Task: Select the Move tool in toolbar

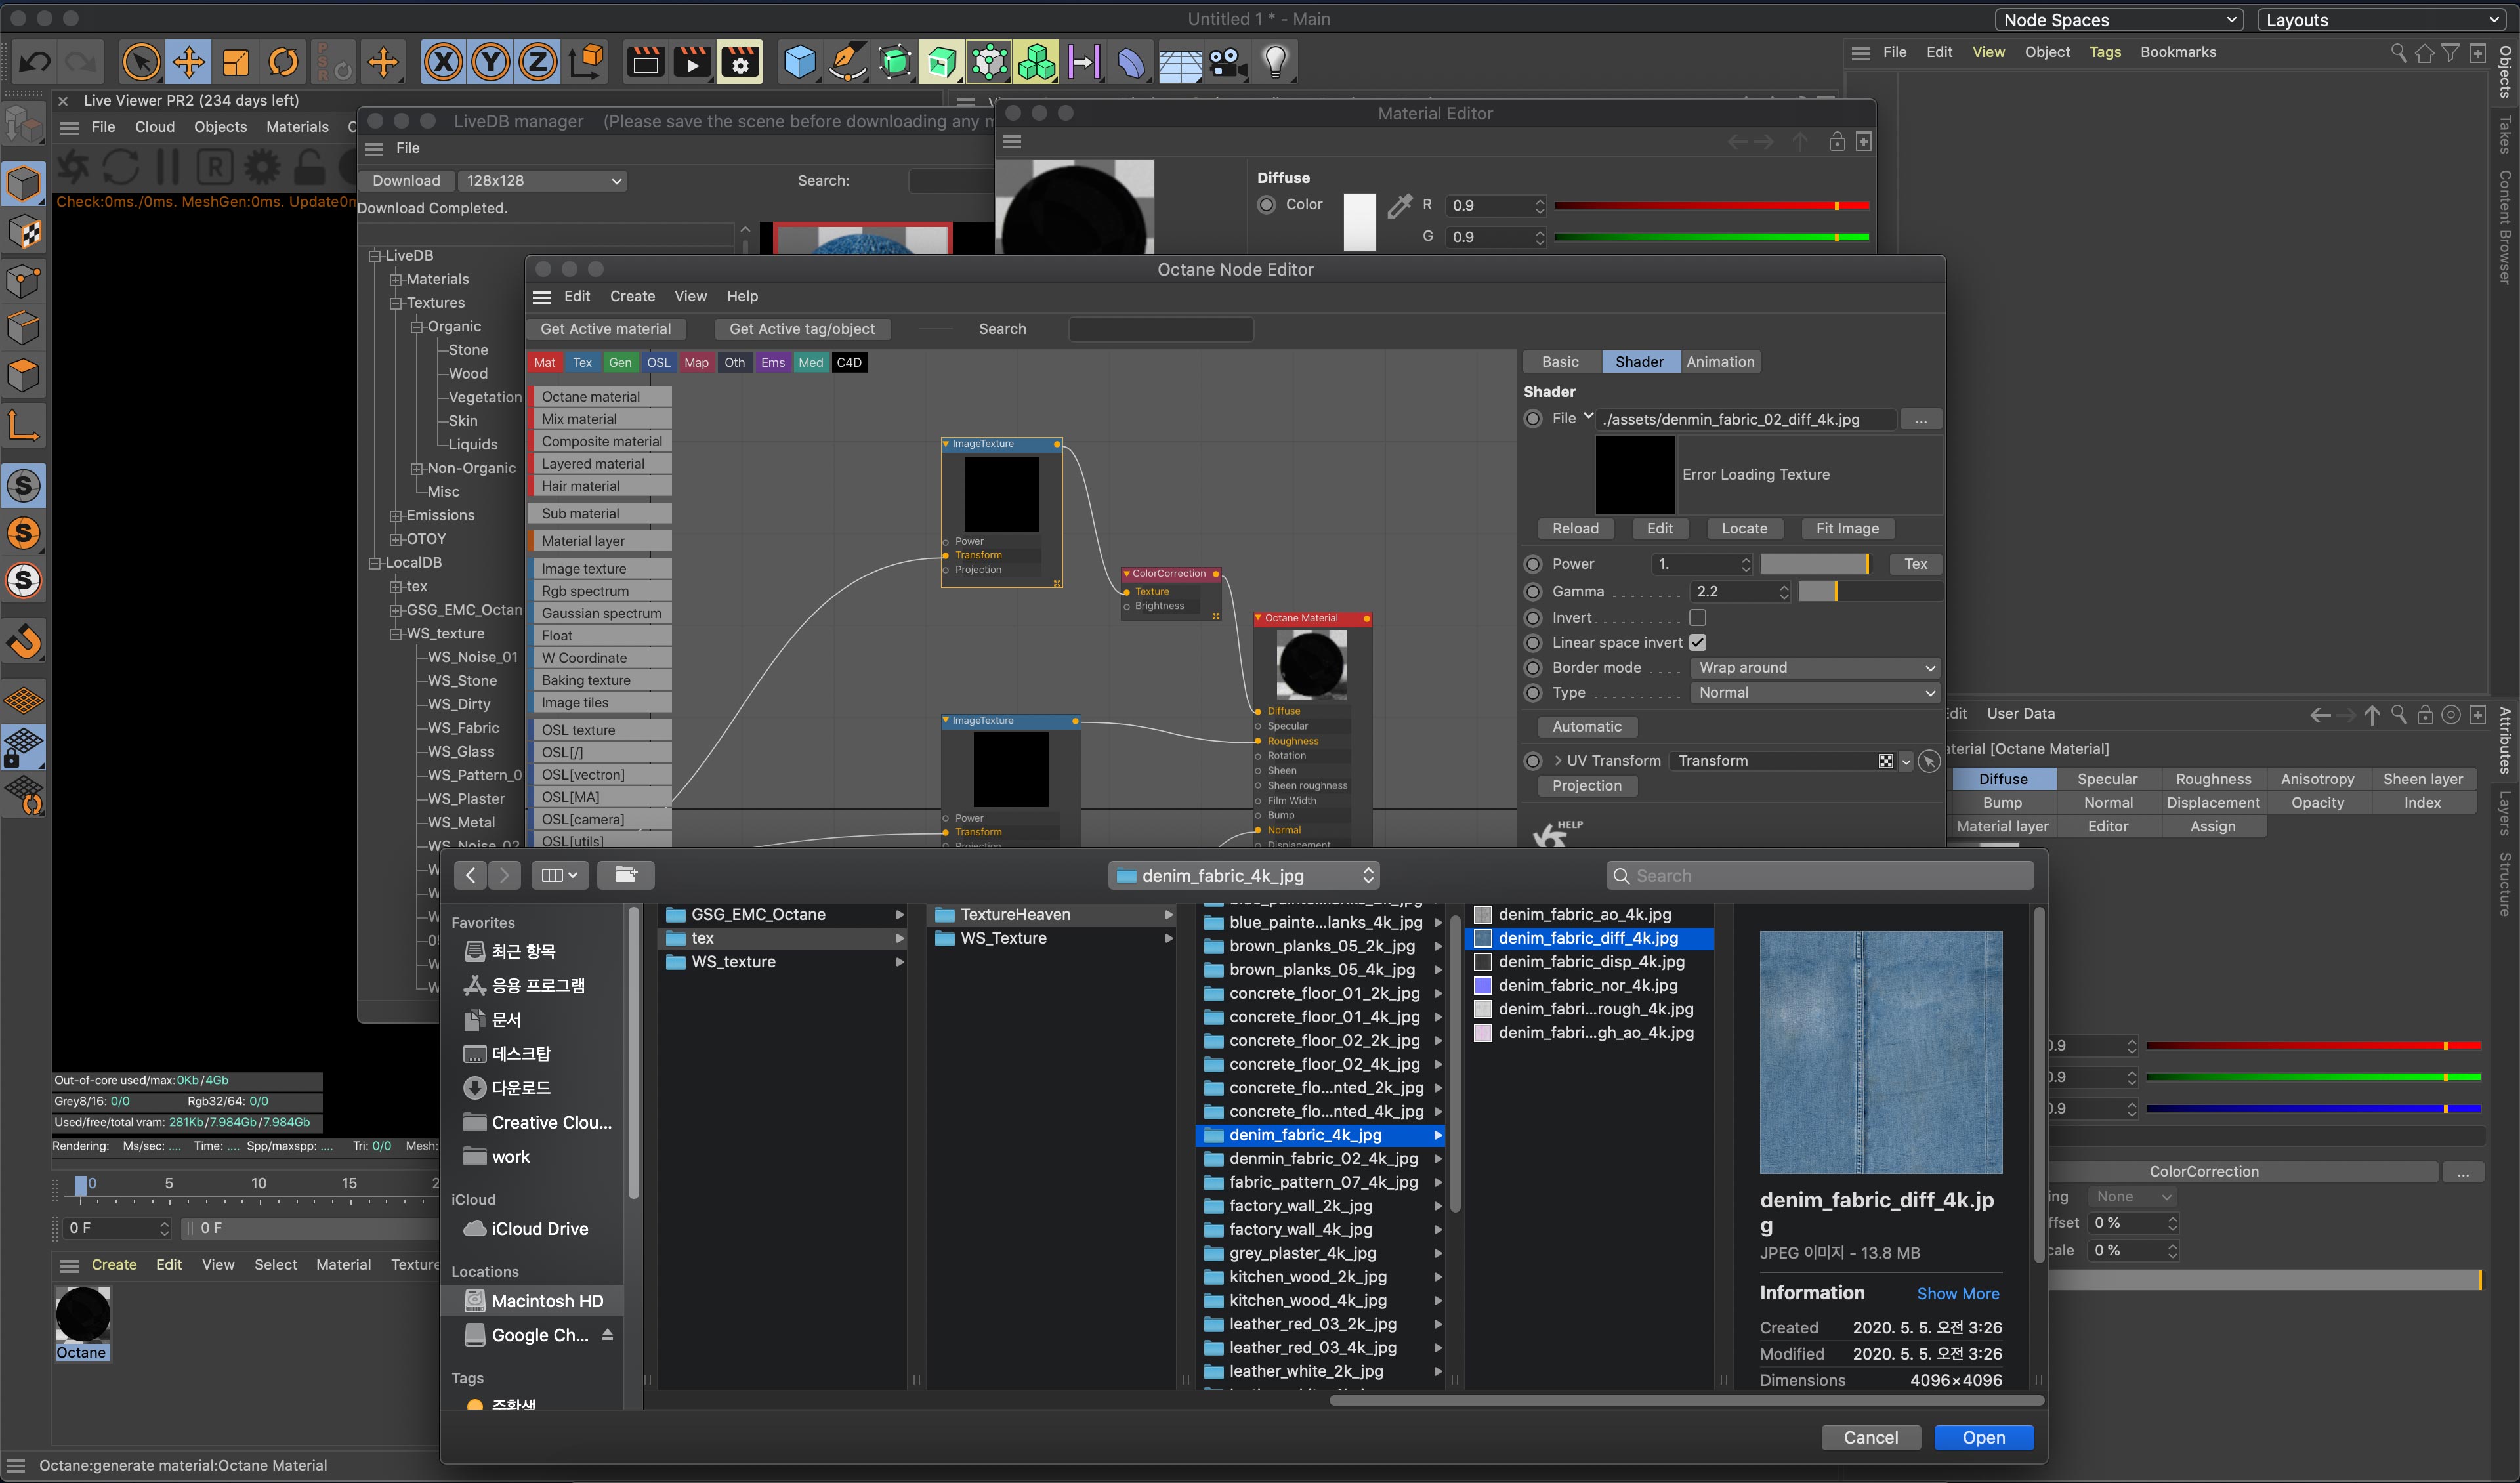Action: pyautogui.click(x=188, y=63)
